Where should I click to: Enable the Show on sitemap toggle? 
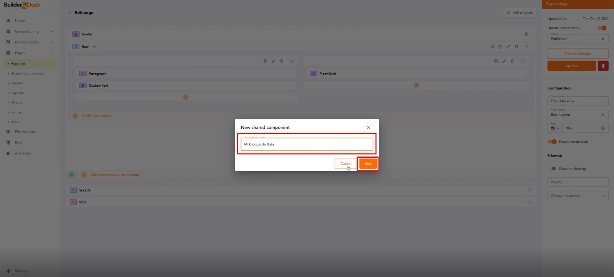(x=552, y=168)
